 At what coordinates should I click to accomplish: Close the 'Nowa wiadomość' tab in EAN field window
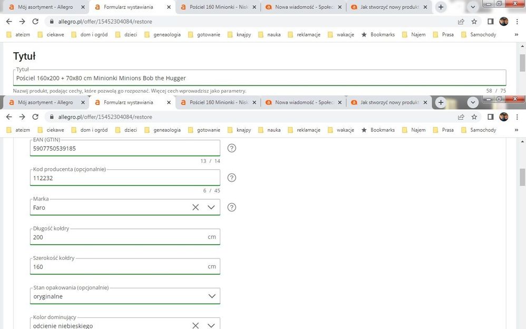[x=340, y=102]
